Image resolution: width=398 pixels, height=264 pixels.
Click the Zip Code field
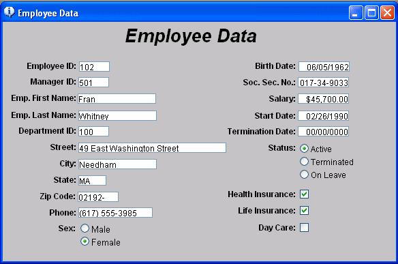coord(98,197)
